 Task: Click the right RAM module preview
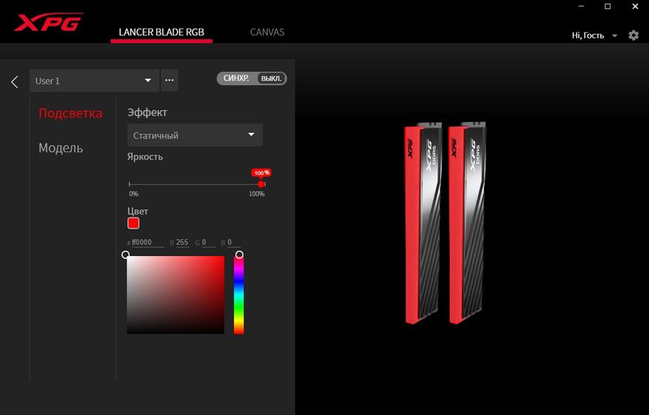467,223
